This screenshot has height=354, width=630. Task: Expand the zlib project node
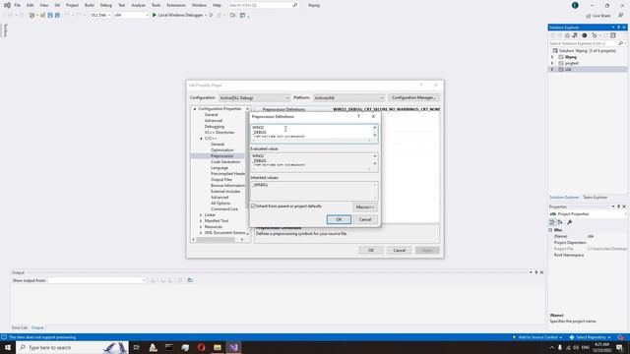pyautogui.click(x=552, y=69)
